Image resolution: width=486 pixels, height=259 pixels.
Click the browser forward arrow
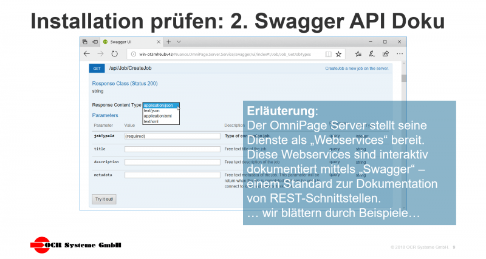pyautogui.click(x=100, y=54)
